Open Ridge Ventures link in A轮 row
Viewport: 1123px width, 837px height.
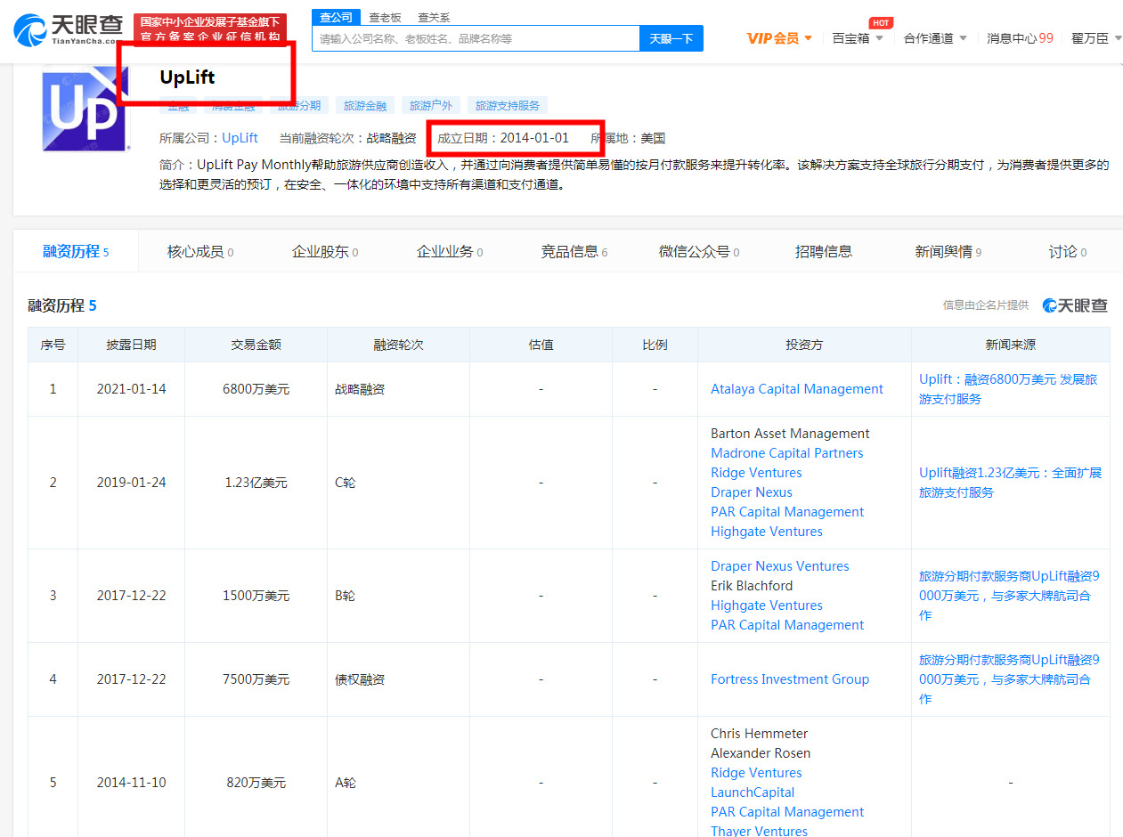coord(756,773)
